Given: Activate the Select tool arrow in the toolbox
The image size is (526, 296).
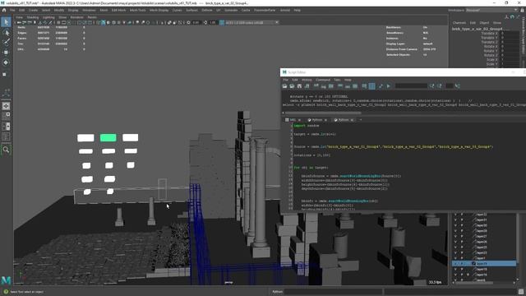Looking at the screenshot, I should 6,22.
